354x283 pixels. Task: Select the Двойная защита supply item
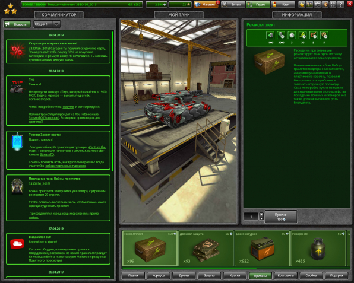(x=206, y=248)
